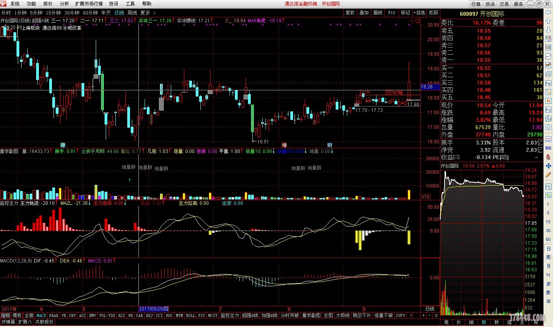Click the F12 trading icon in sidebar
The width and height of the screenshot is (553, 327).
(548, 110)
